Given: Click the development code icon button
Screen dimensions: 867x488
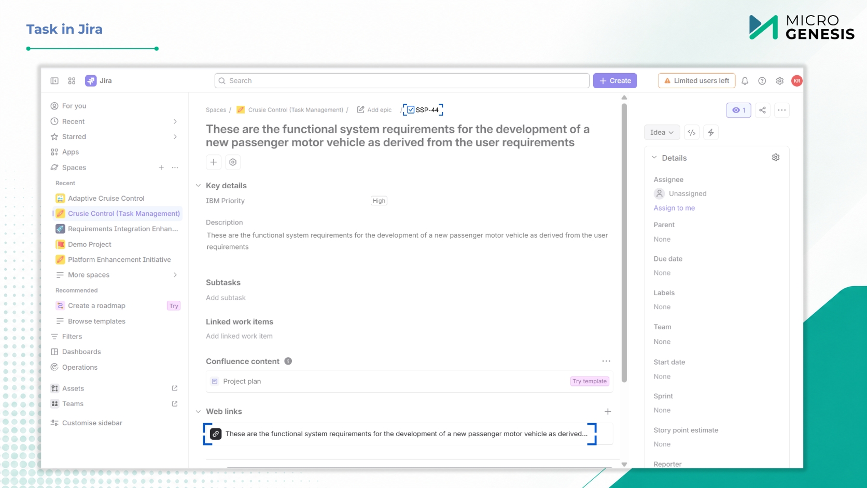Looking at the screenshot, I should (692, 133).
